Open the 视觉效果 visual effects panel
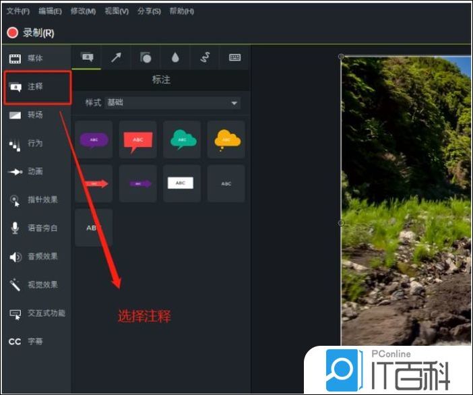The height and width of the screenshot is (395, 473). pos(37,285)
